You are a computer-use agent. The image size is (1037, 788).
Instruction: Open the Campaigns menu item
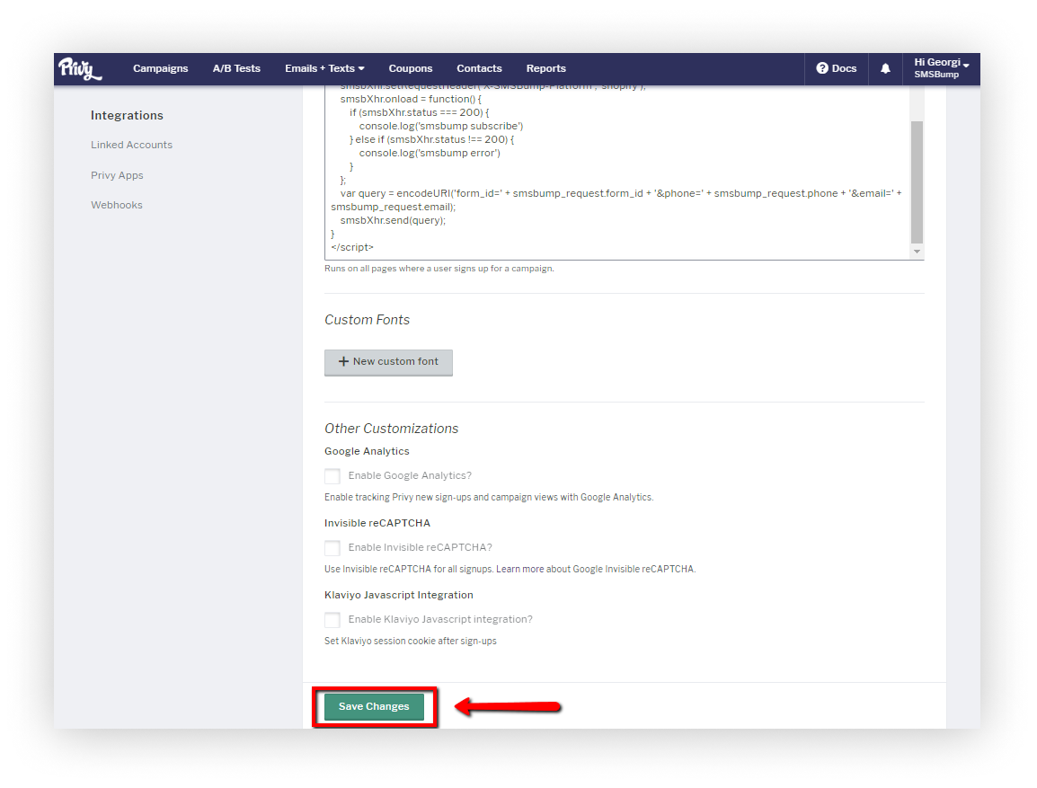click(161, 69)
